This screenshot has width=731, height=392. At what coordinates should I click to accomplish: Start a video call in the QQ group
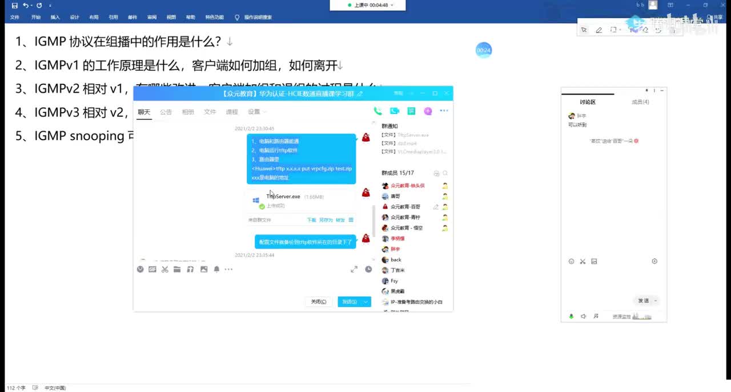[395, 111]
